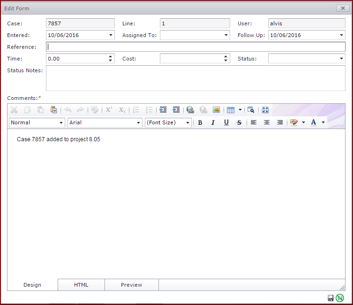
Task: Click the Line field showing 1
Action: point(195,23)
